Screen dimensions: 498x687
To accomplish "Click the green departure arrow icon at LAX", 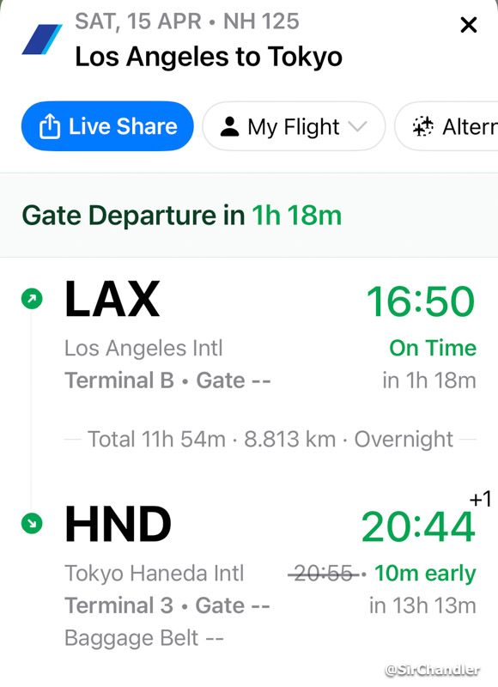I will [32, 299].
